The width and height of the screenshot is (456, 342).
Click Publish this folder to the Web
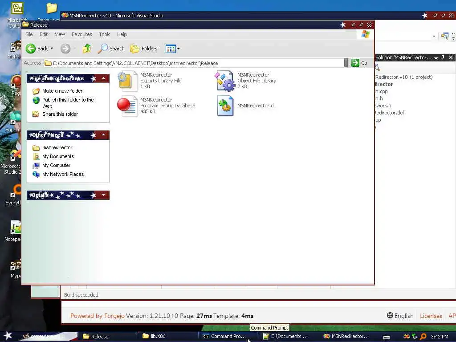click(68, 103)
